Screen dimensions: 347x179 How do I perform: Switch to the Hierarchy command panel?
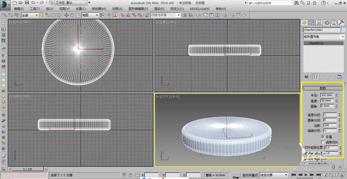coord(319,22)
